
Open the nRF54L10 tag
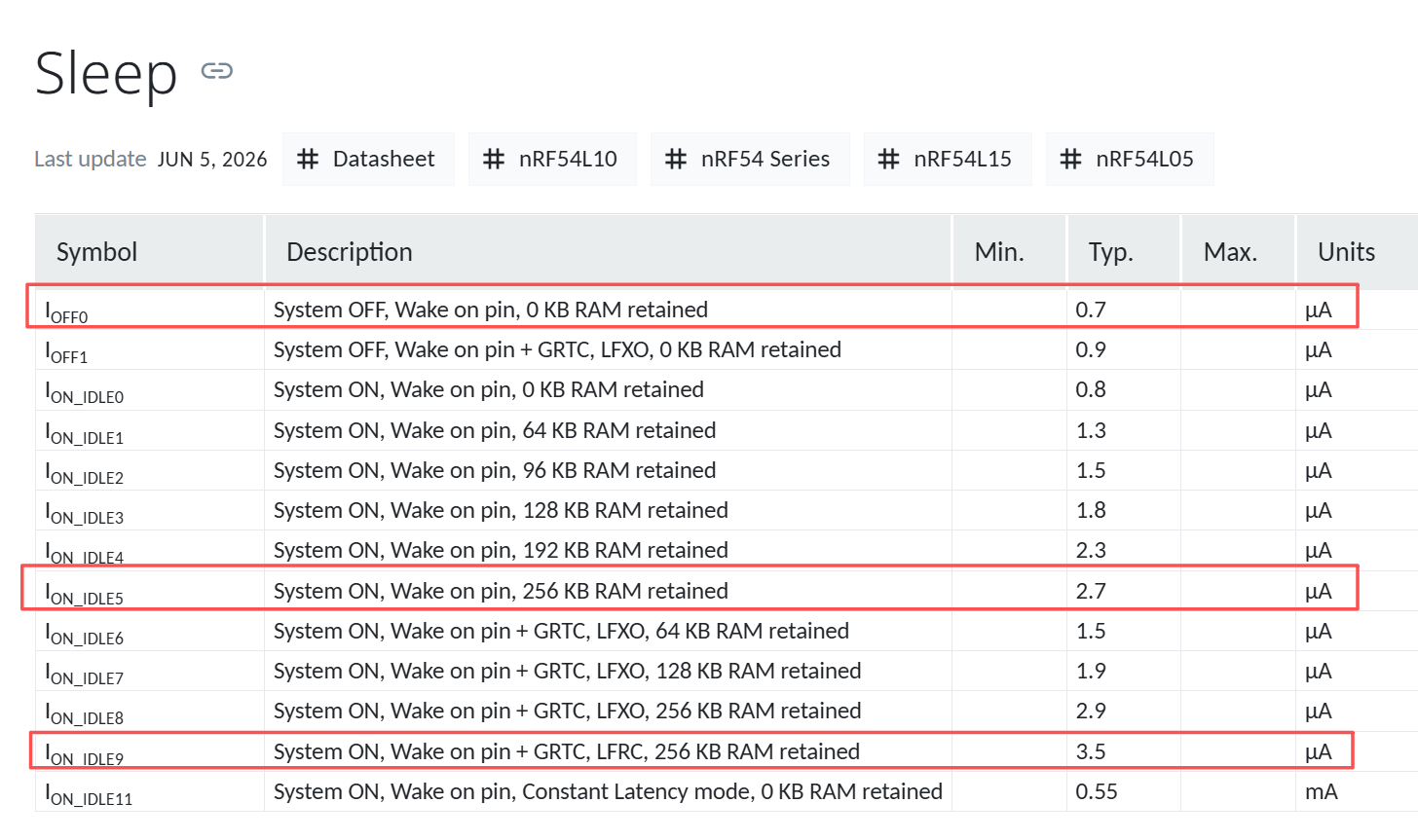552,159
